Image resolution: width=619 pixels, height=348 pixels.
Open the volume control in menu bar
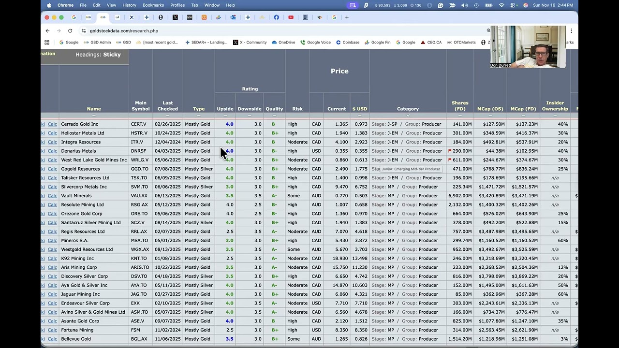464,5
